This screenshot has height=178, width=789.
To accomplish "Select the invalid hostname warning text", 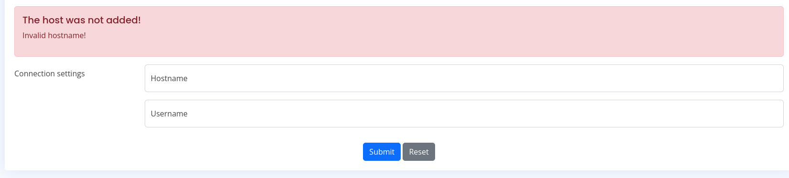I will click(54, 35).
